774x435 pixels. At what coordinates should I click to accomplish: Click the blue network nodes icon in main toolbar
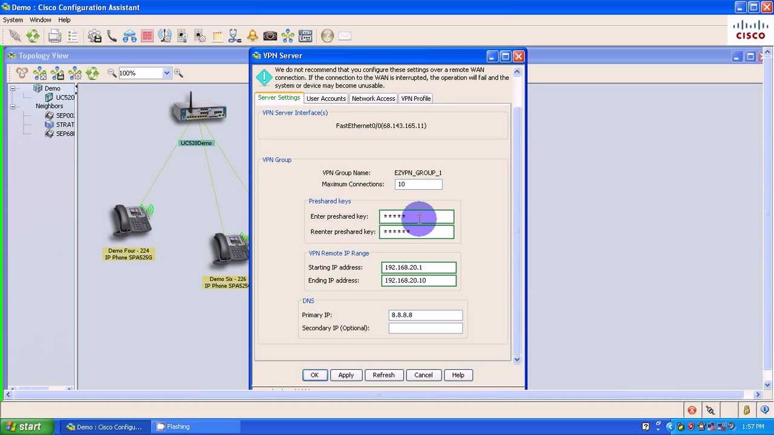(288, 36)
